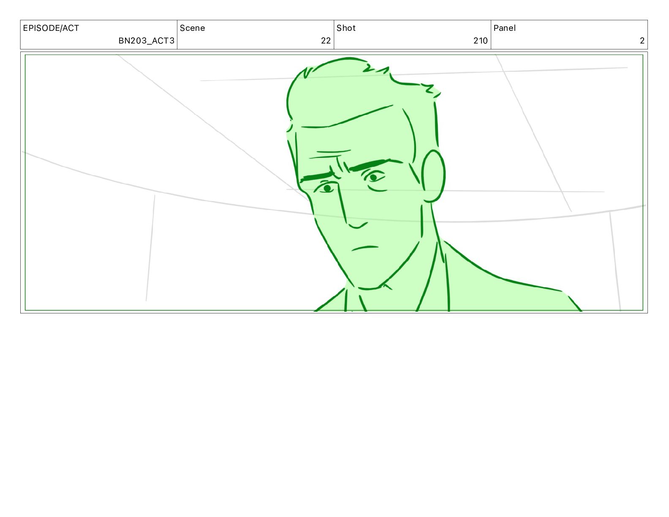Click the Panel header label
This screenshot has width=669, height=517.
click(x=504, y=28)
